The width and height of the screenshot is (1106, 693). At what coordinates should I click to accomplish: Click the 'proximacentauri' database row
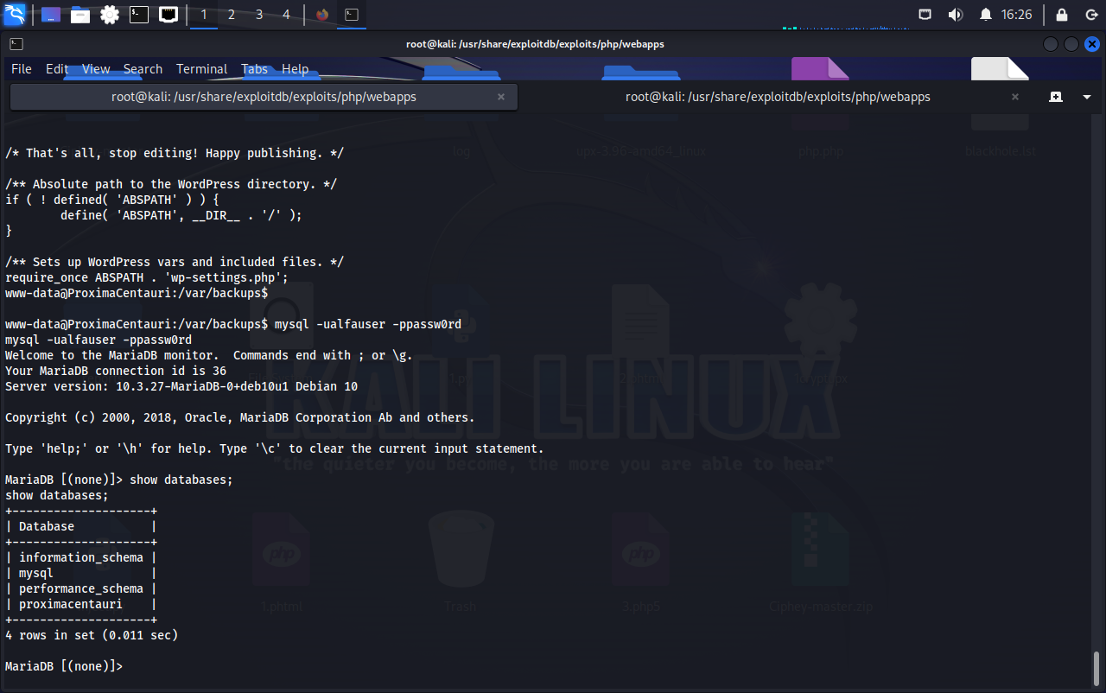pos(81,604)
